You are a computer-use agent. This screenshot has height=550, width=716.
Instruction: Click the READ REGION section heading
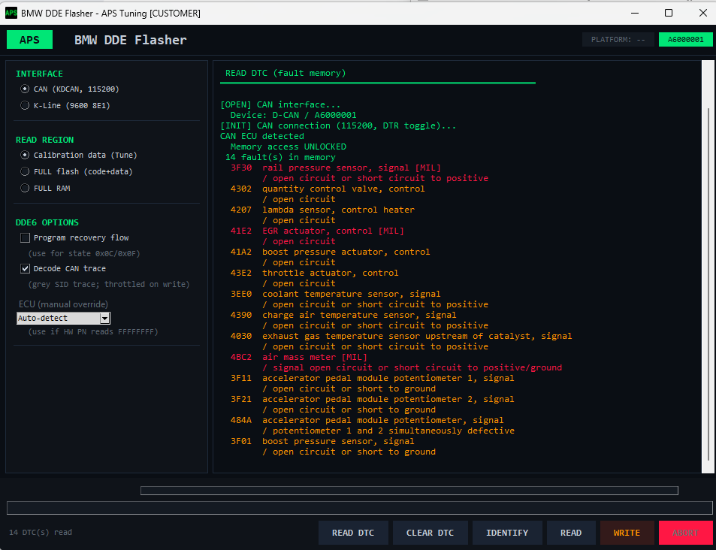pos(45,140)
